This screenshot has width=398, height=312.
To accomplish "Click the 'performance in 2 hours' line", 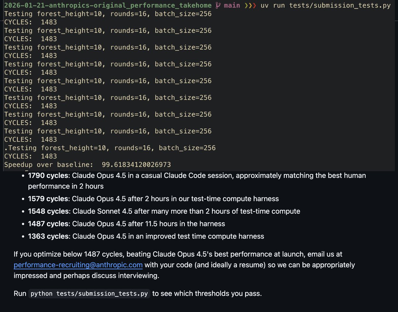I will (x=66, y=186).
